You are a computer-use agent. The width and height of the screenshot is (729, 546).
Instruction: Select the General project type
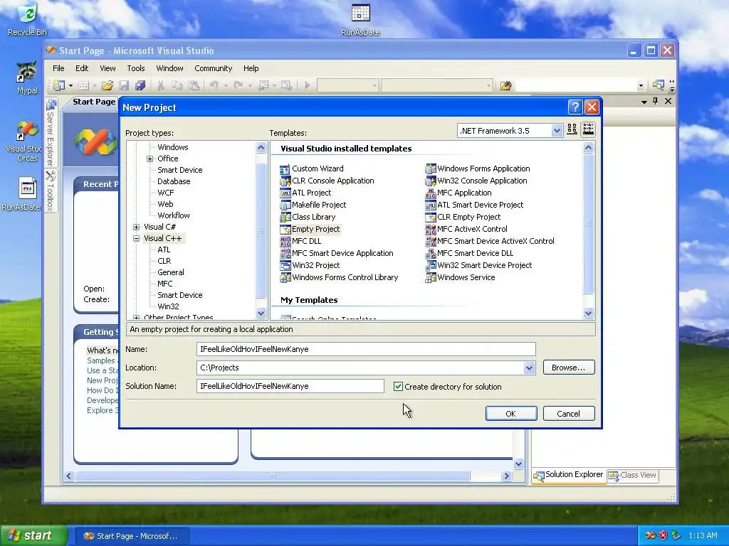tap(171, 272)
